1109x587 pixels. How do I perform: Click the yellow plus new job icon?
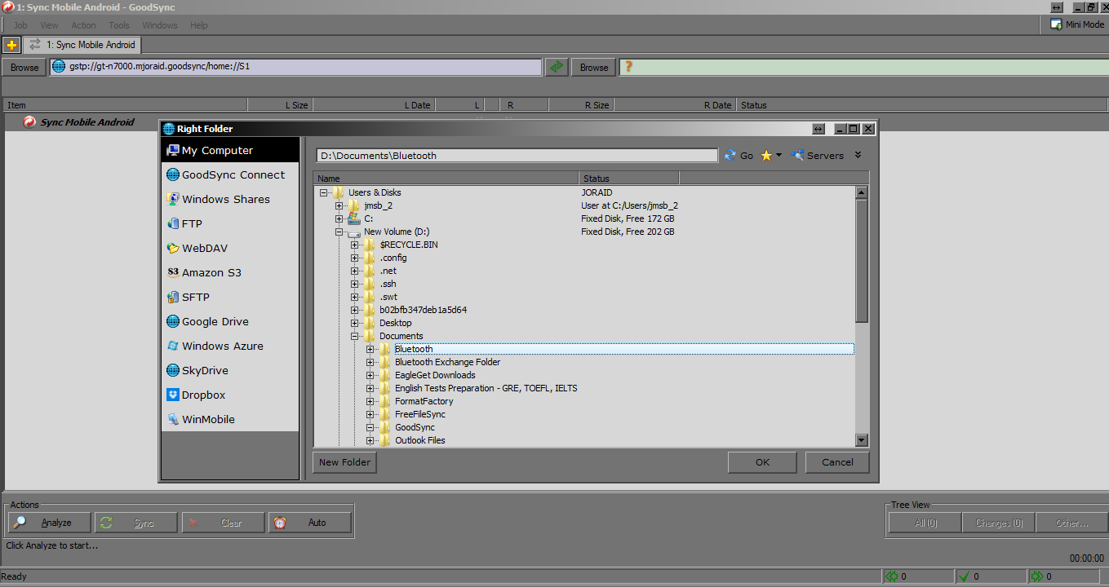click(11, 45)
